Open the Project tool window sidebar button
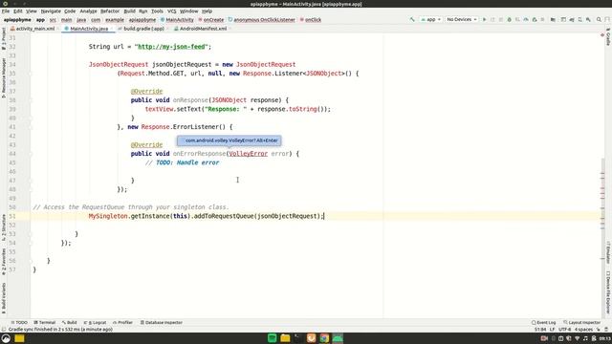This screenshot has width=612, height=344. pos(4,38)
